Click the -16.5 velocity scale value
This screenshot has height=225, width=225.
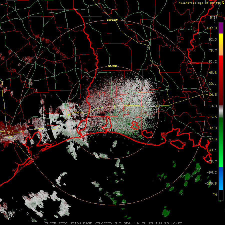coord(212,117)
